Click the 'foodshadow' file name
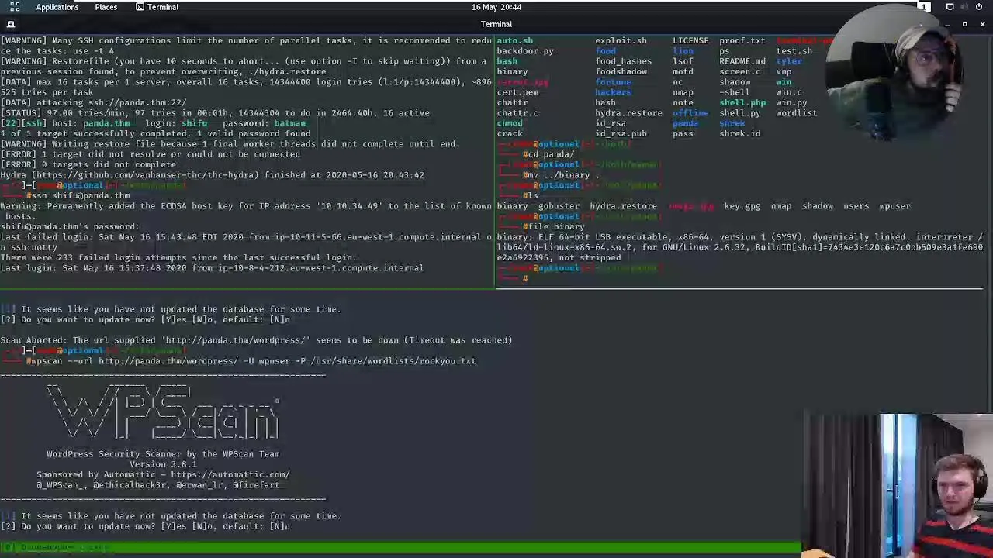993x558 pixels. click(x=621, y=71)
